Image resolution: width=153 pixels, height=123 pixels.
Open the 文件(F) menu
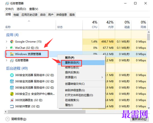coord(9,9)
